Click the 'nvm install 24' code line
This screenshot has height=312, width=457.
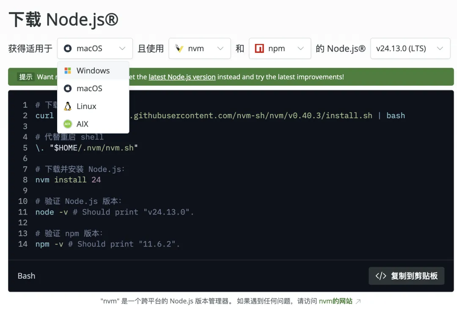(x=68, y=180)
